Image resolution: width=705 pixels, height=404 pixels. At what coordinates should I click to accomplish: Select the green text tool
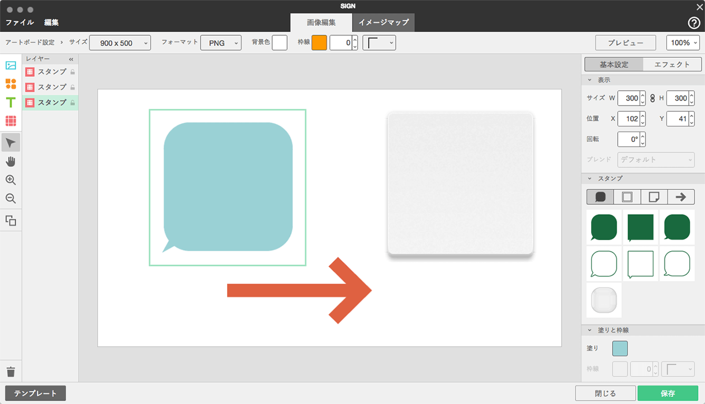pyautogui.click(x=10, y=103)
